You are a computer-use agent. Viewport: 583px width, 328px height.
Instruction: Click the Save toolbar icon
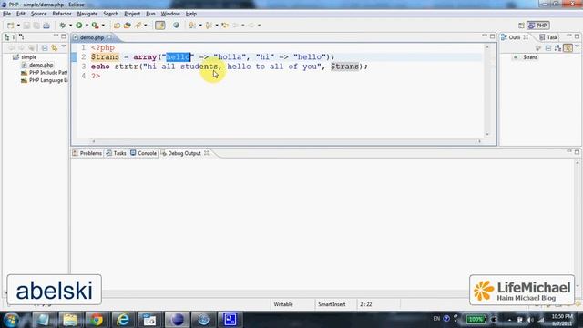point(26,26)
